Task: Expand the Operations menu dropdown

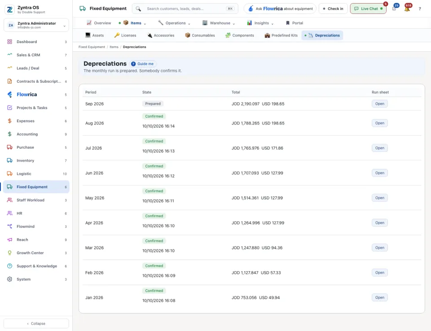Action: [174, 23]
